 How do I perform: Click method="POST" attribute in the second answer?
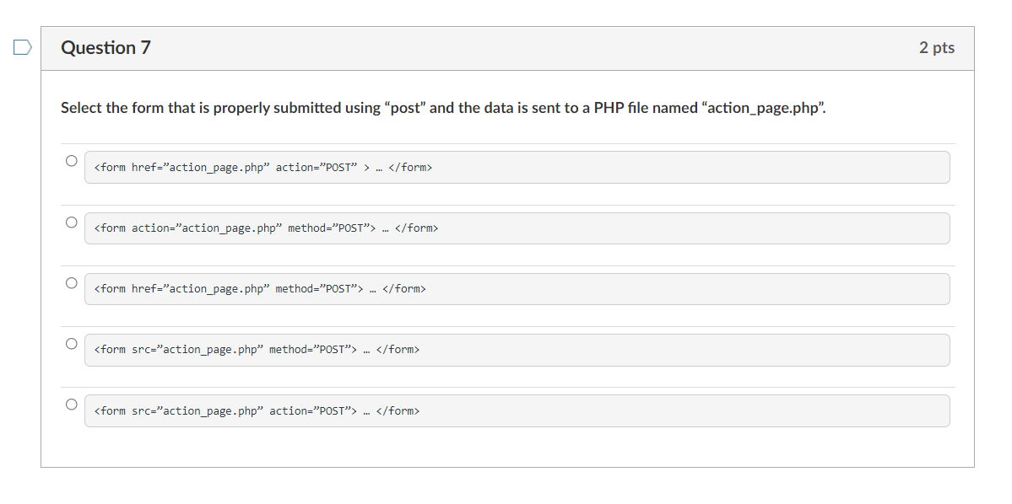331,228
